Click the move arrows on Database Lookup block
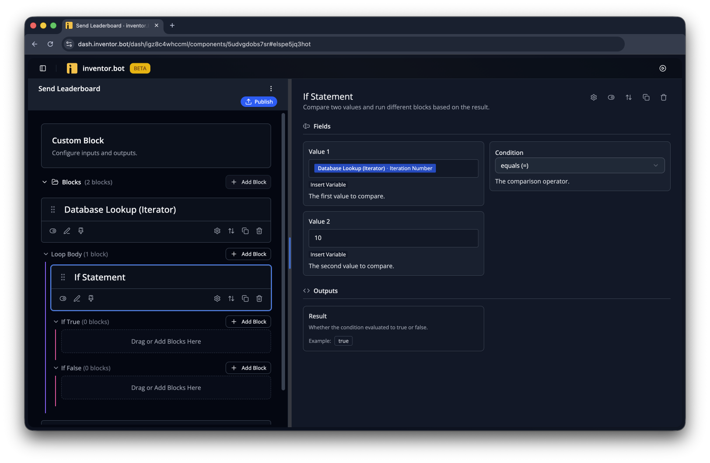This screenshot has width=710, height=463. pos(231,231)
